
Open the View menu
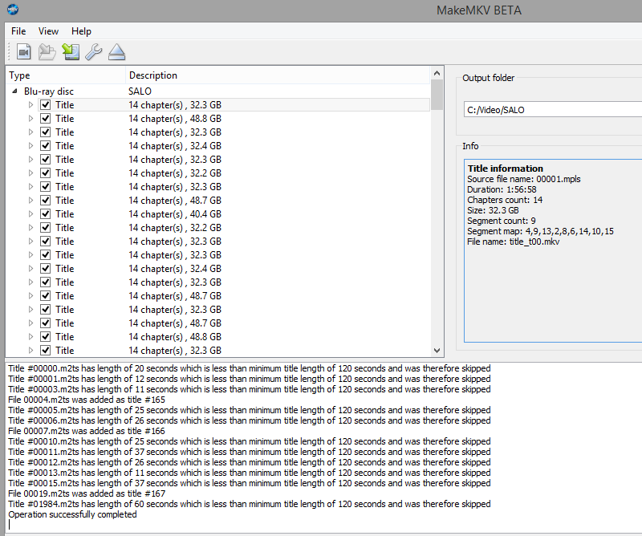[x=48, y=31]
